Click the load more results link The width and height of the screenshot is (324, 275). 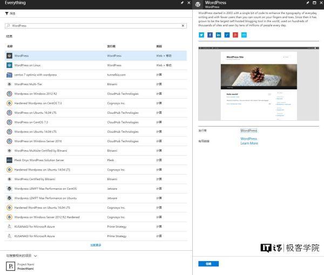tap(96, 245)
